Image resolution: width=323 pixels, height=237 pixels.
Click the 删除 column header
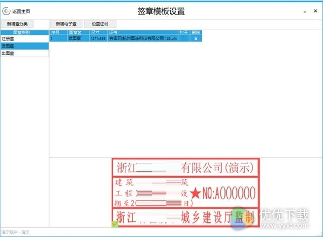196,32
